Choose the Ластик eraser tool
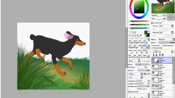 pos(141,52)
